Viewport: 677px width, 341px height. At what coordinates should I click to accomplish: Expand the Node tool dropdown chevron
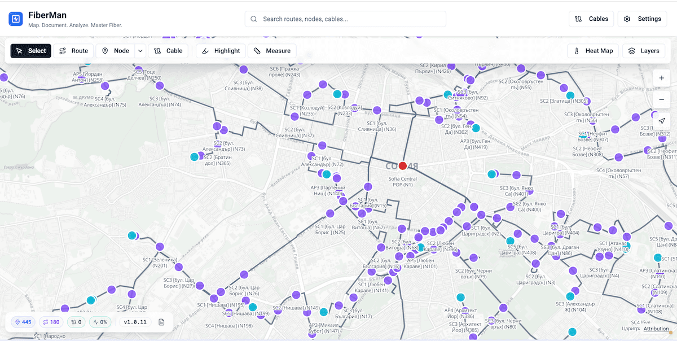139,50
